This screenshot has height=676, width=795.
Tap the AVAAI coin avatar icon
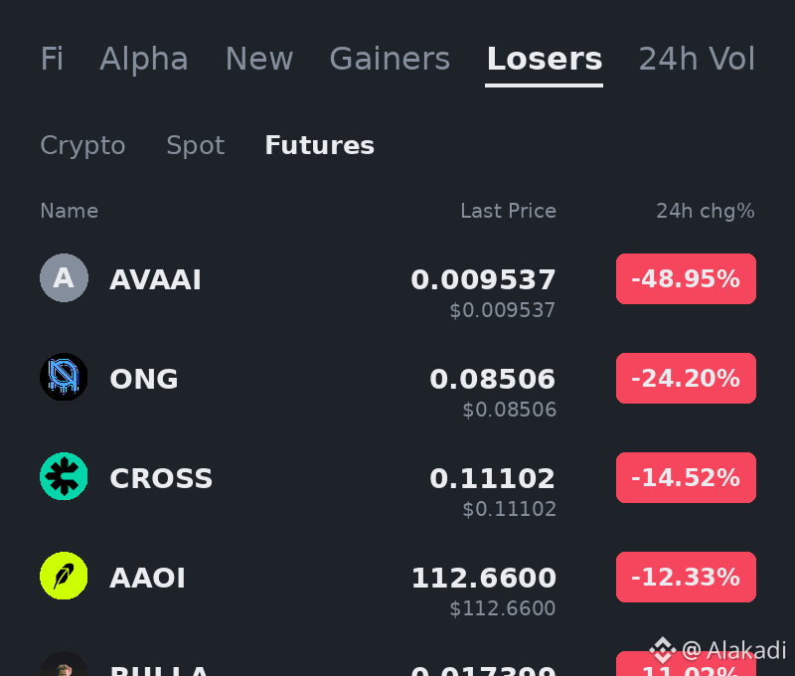click(64, 278)
